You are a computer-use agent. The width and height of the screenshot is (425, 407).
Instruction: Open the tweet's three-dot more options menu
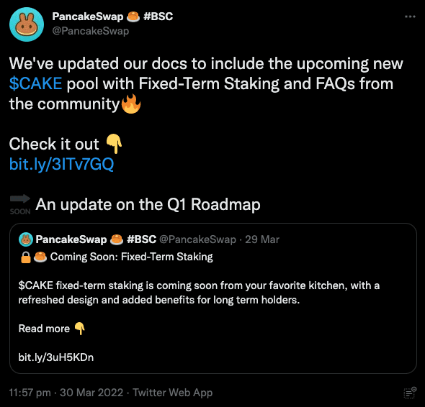(x=410, y=17)
